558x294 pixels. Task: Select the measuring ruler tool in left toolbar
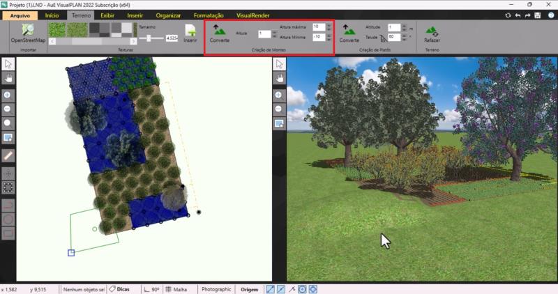(x=8, y=155)
